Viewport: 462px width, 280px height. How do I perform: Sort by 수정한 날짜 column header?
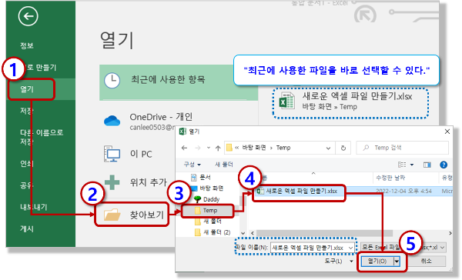390,178
